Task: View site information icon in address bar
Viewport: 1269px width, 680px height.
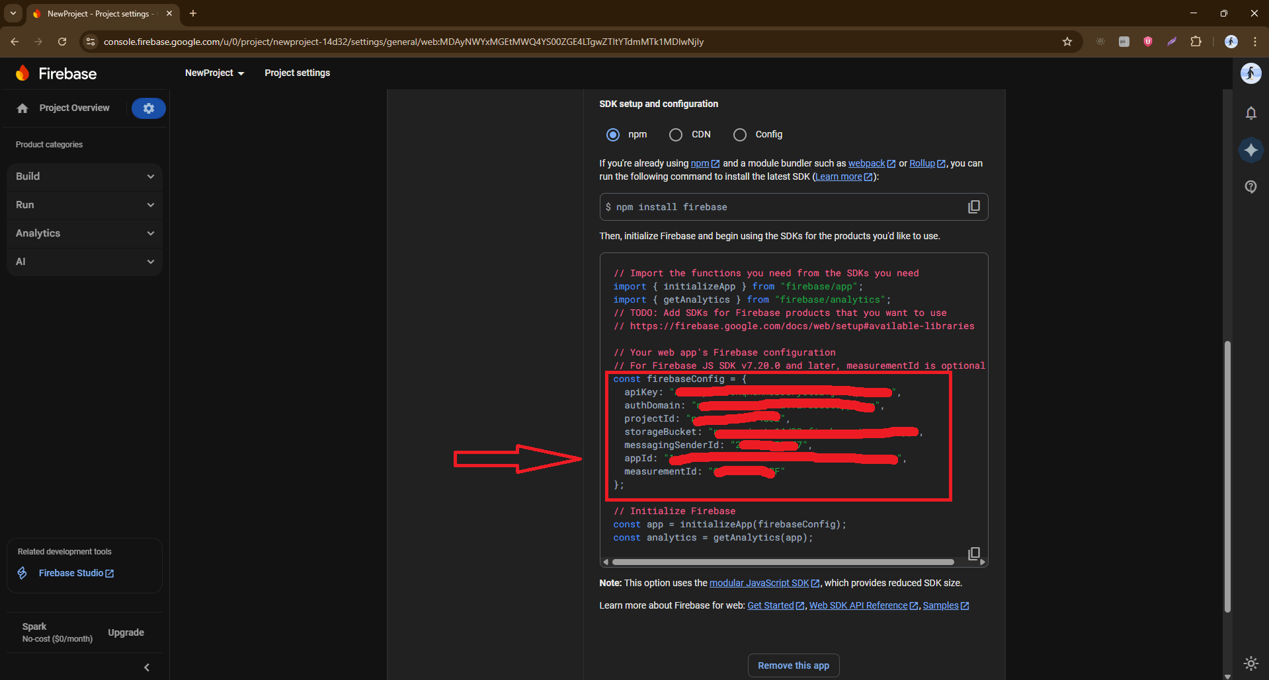Action: 91,42
